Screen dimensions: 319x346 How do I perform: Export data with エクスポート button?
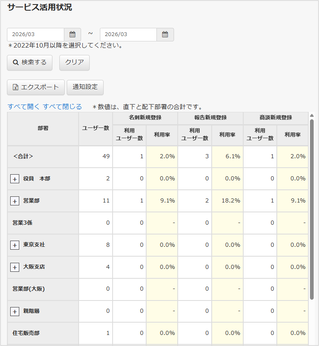[x=36, y=87]
